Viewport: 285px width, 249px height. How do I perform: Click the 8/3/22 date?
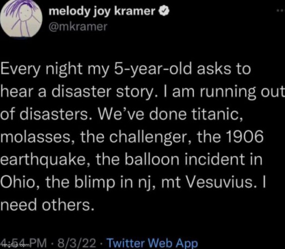pos(77,243)
